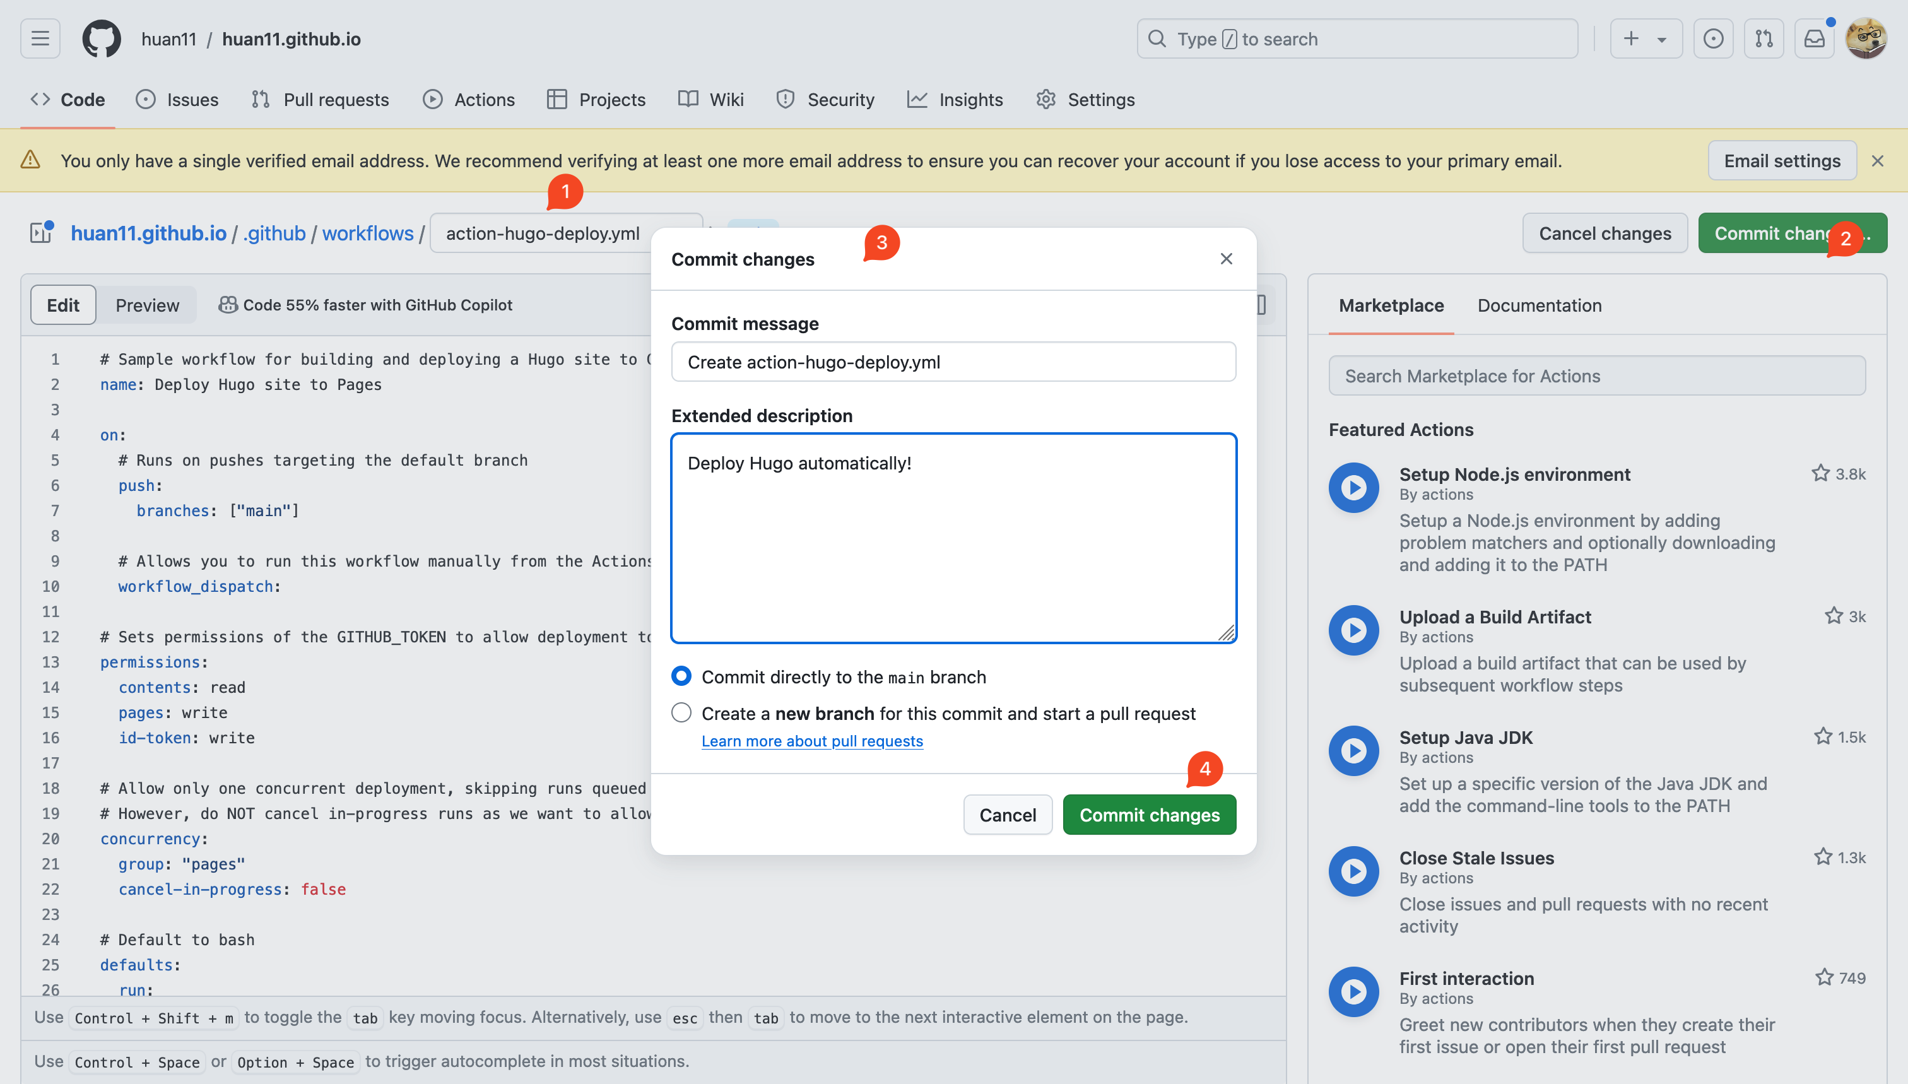Image resolution: width=1908 pixels, height=1084 pixels.
Task: Open issues shortcut icon in header
Action: 1713,38
